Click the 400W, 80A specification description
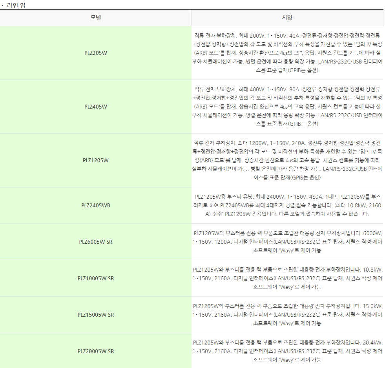The image size is (385, 368). pos(287,107)
